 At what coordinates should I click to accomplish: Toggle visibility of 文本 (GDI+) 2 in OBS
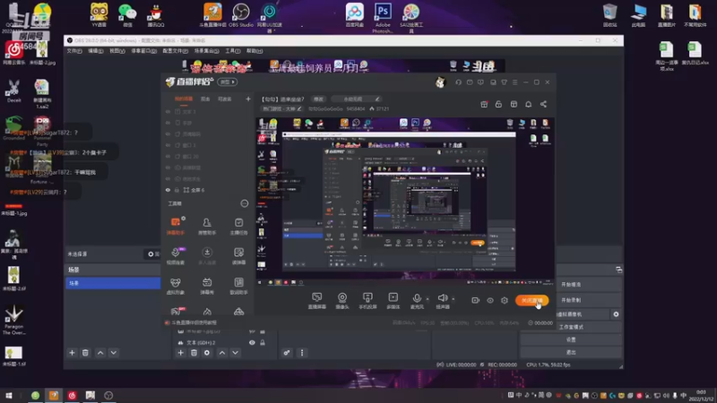252,342
